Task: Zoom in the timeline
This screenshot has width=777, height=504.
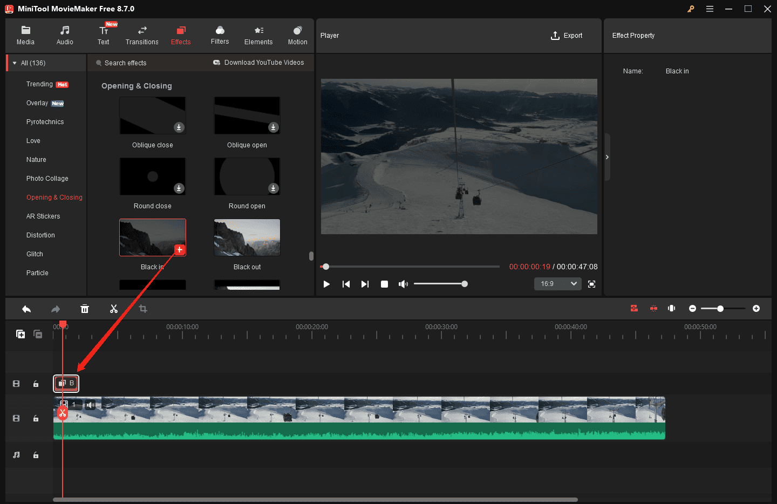Action: pyautogui.click(x=756, y=308)
